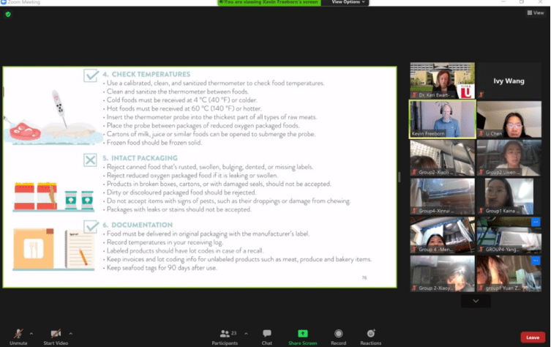Expand the arrow next to Participants
Image resolution: width=551 pixels, height=347 pixels.
coord(246,332)
